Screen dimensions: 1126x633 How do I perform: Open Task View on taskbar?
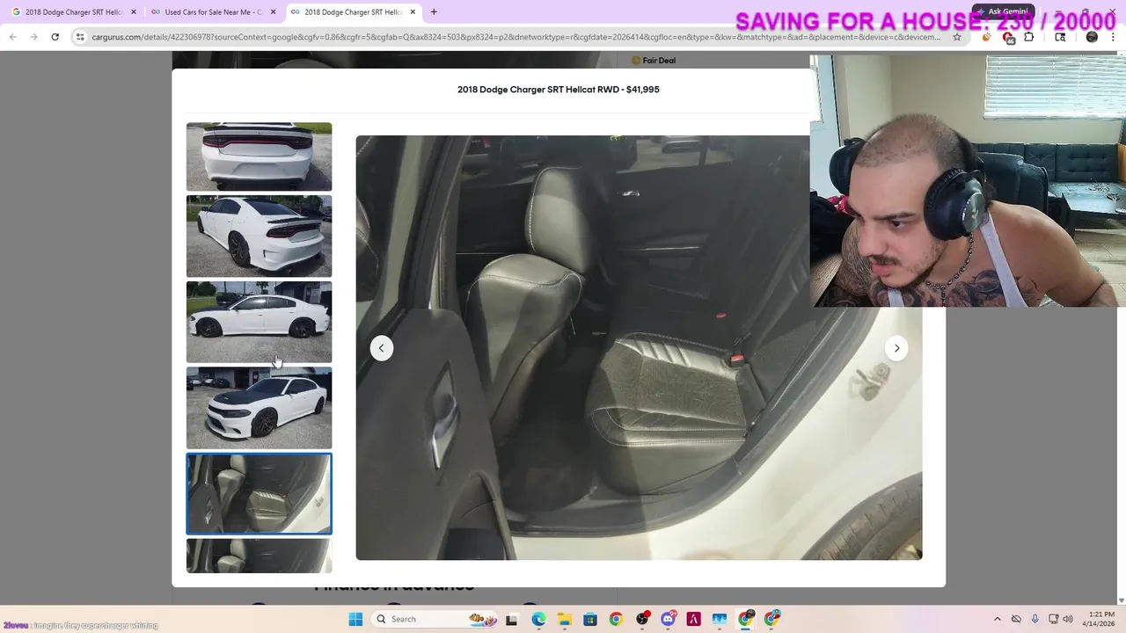pos(511,619)
